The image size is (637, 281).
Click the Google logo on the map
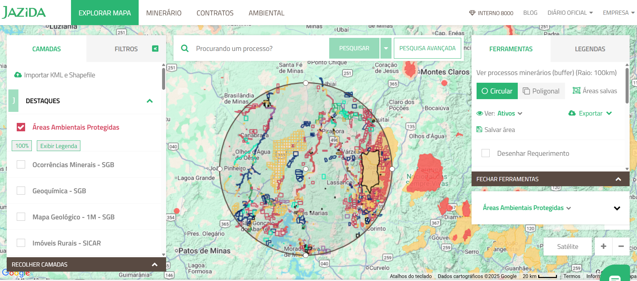point(16,273)
